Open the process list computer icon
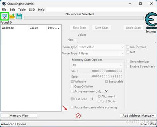 point(4,16)
